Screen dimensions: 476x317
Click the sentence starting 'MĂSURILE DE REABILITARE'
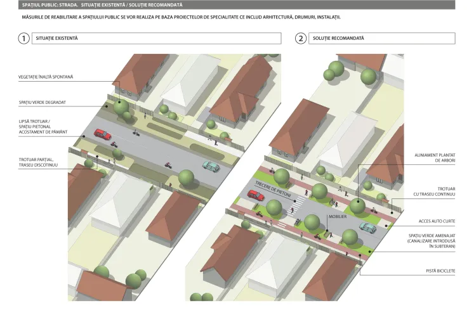182,17
